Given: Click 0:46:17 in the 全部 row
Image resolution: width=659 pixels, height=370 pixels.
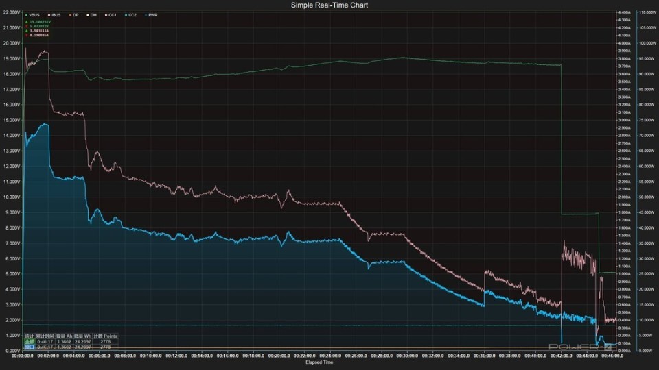Looking at the screenshot, I should click(45, 342).
